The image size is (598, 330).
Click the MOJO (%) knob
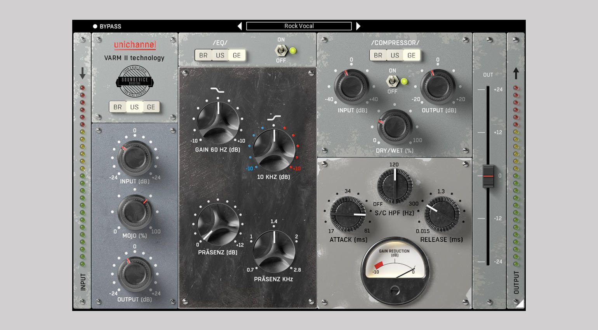(135, 212)
